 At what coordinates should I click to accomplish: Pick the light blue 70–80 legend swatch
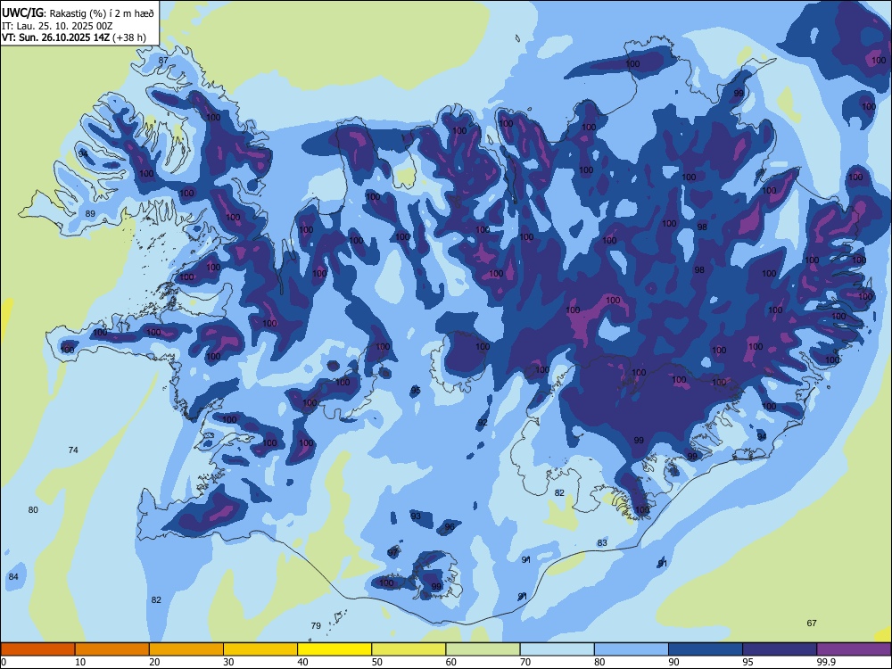(x=557, y=649)
